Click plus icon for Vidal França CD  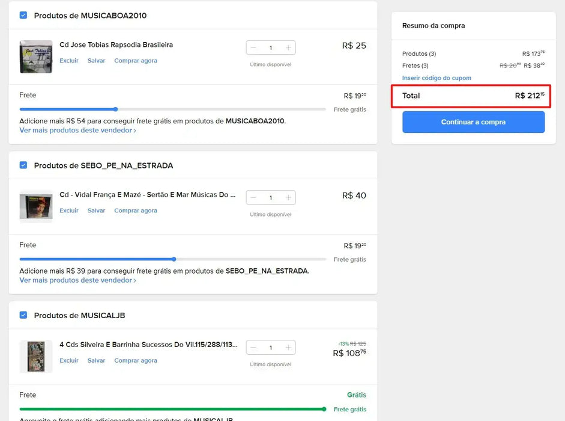288,197
